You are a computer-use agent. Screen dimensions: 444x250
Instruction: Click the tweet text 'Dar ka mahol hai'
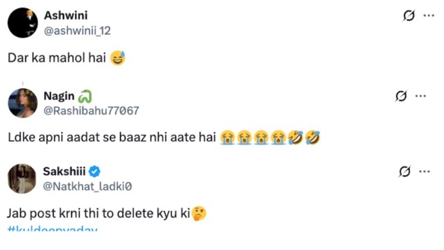click(57, 58)
